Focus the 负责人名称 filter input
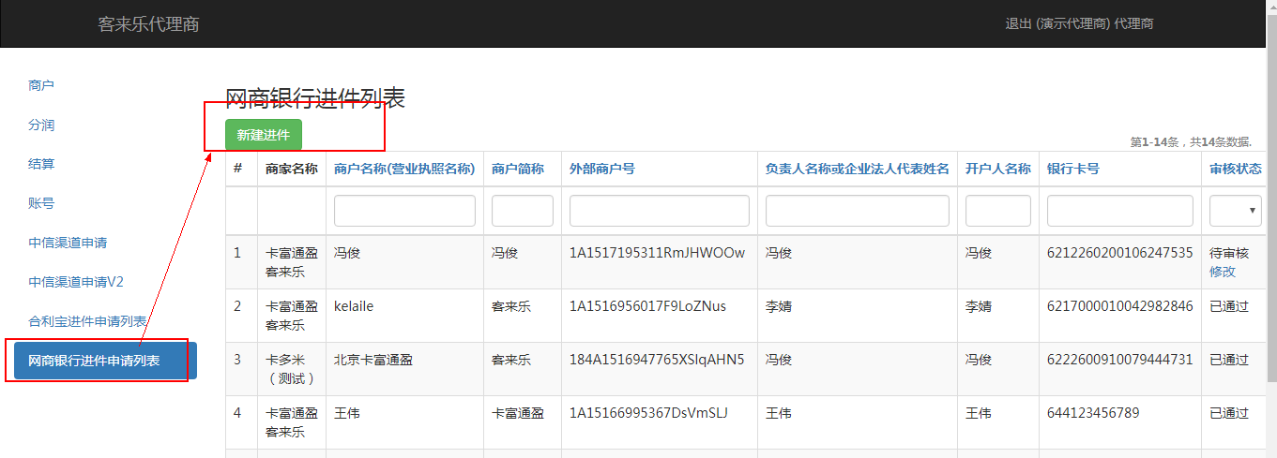Image resolution: width=1277 pixels, height=458 pixels. pos(858,211)
